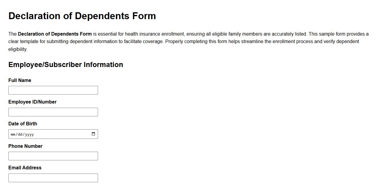Click the Full Name label

click(x=20, y=80)
